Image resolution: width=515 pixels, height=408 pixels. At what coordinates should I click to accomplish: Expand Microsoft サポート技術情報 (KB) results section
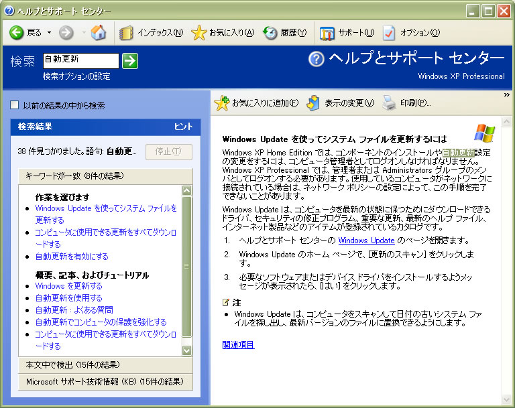pos(105,382)
